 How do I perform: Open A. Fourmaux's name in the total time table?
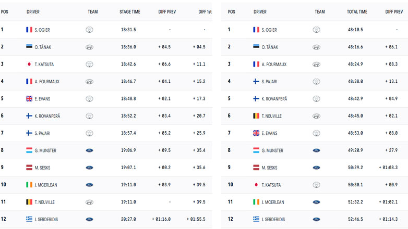tap(274, 65)
